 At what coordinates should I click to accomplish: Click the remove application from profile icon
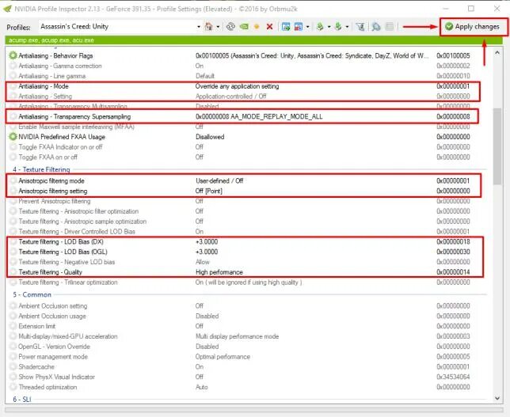point(299,27)
